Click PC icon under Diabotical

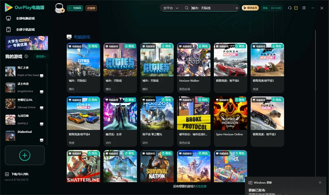pos(41,140)
